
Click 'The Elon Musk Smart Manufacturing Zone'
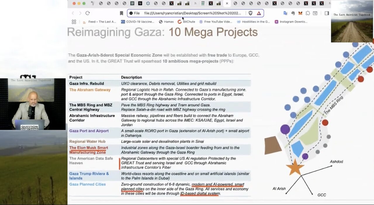click(x=89, y=150)
